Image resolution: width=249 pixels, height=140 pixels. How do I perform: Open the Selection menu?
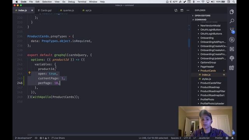click(47, 2)
